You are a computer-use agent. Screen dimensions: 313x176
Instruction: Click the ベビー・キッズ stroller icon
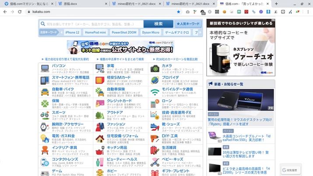pos(155,162)
